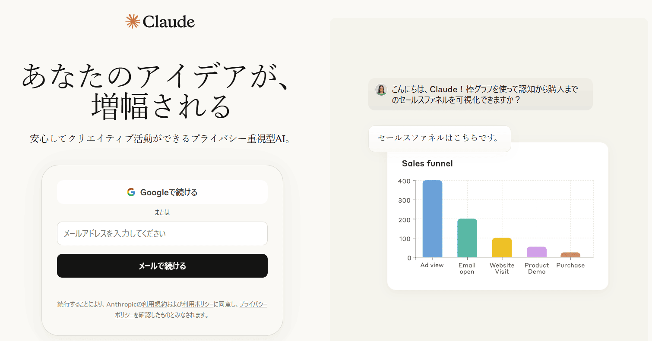Click the Claude starburst logo icon

point(132,21)
